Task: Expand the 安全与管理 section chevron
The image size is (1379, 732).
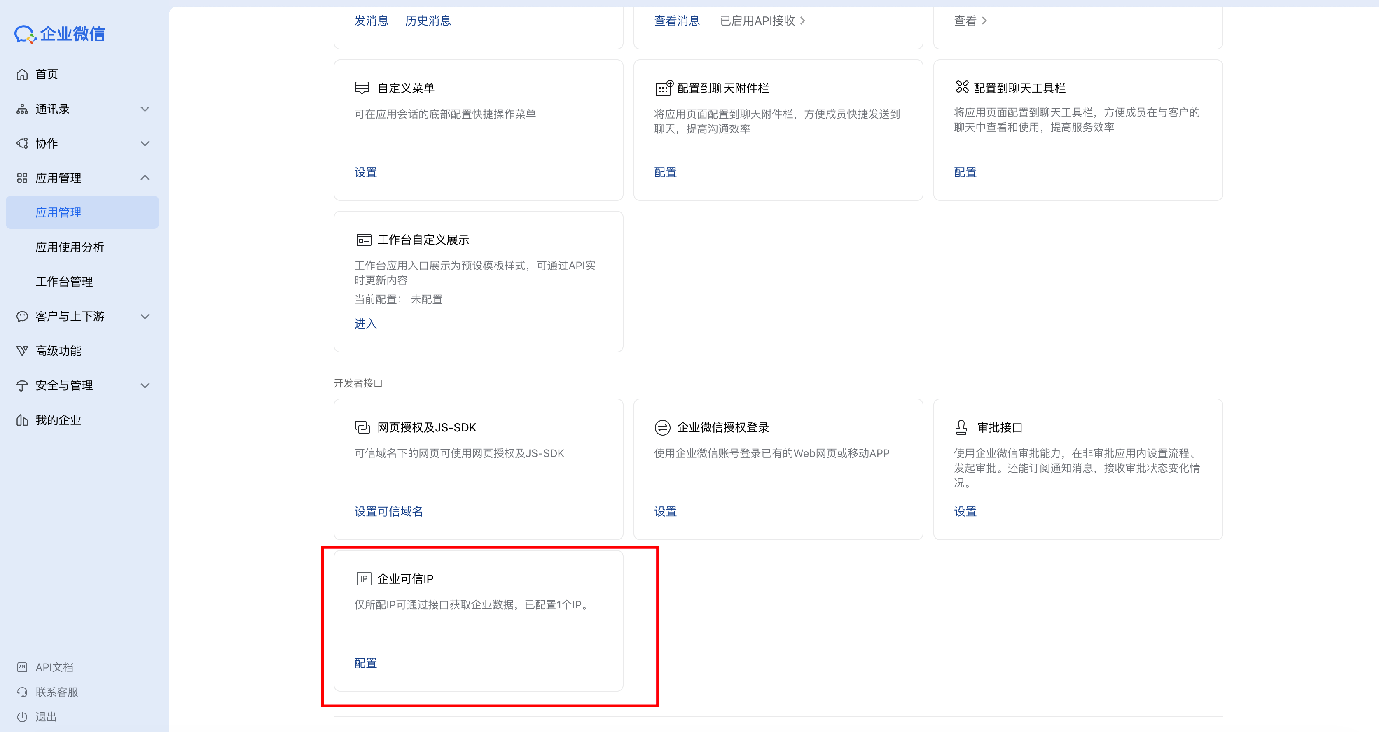Action: point(145,385)
